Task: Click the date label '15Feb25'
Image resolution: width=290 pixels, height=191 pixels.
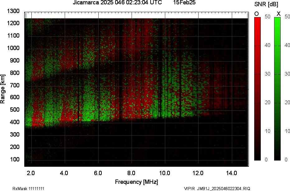Action: click(185, 2)
